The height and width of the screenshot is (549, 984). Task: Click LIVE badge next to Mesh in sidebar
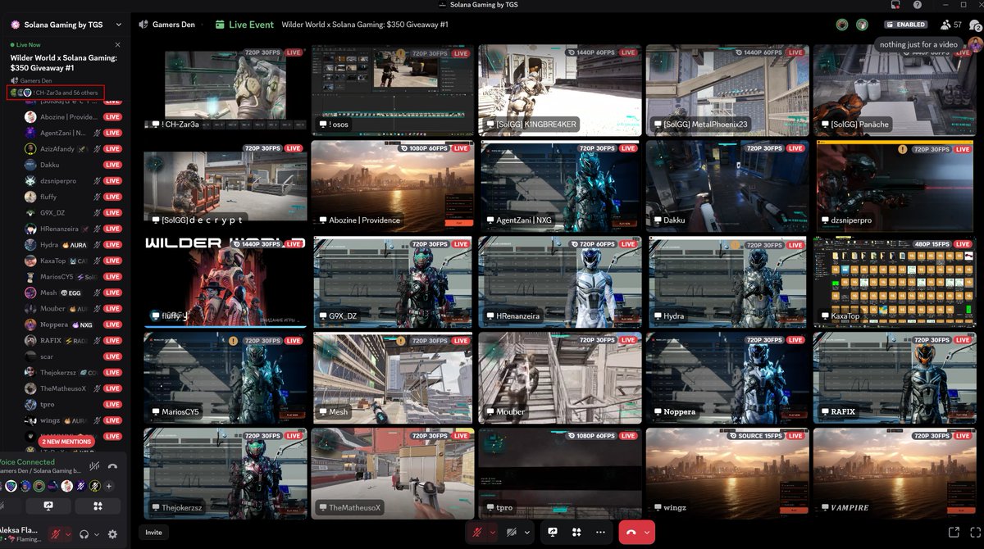pyautogui.click(x=112, y=293)
